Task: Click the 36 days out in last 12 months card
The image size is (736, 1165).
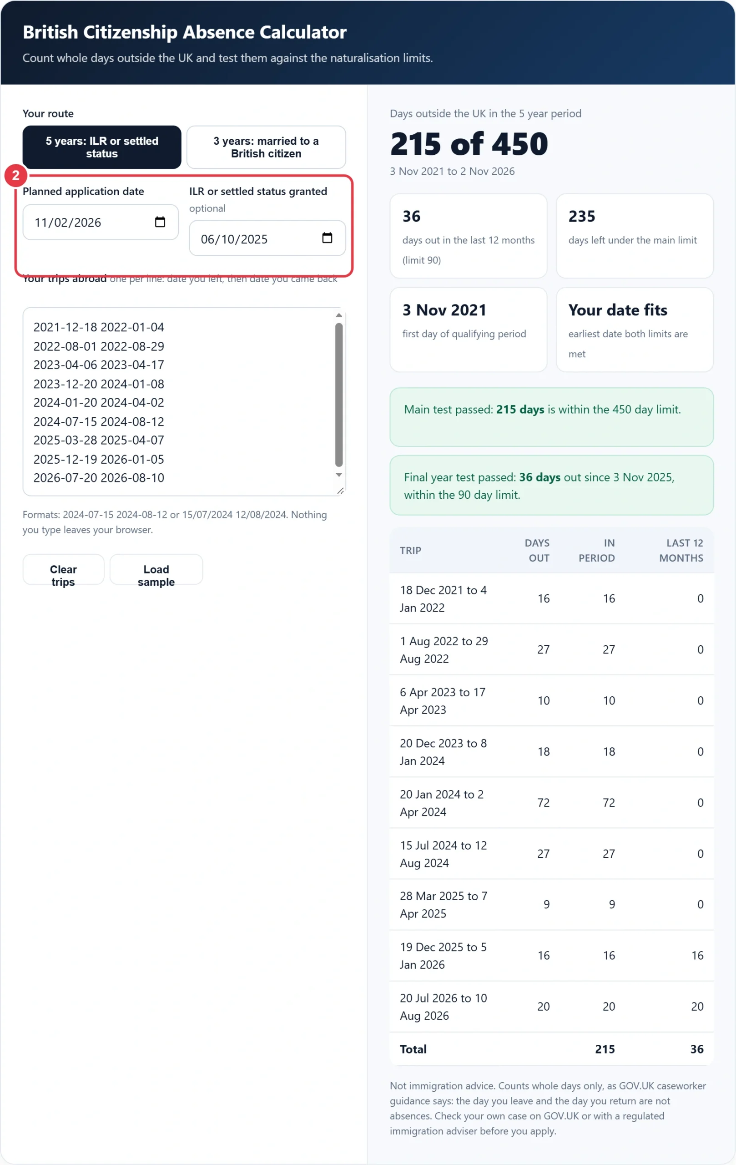Action: tap(468, 236)
